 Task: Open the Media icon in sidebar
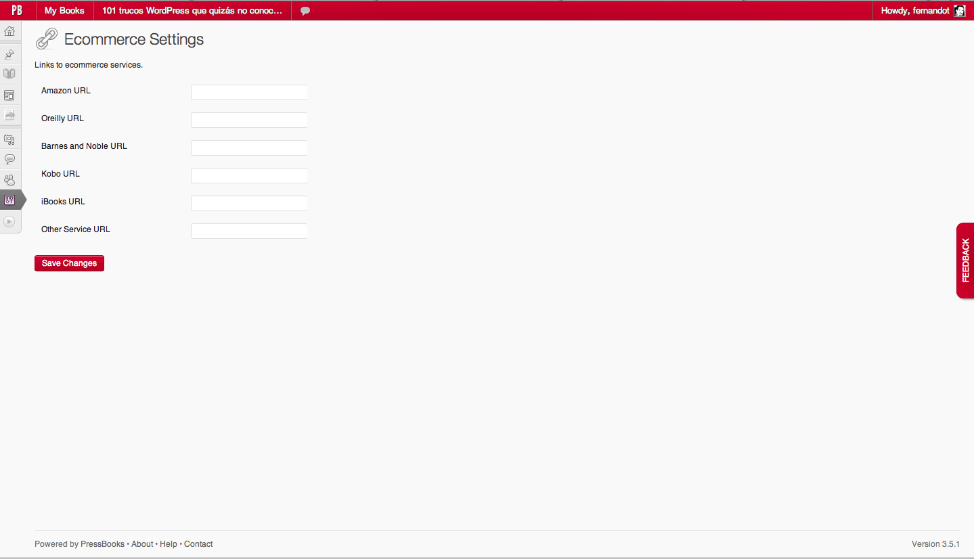(9, 139)
